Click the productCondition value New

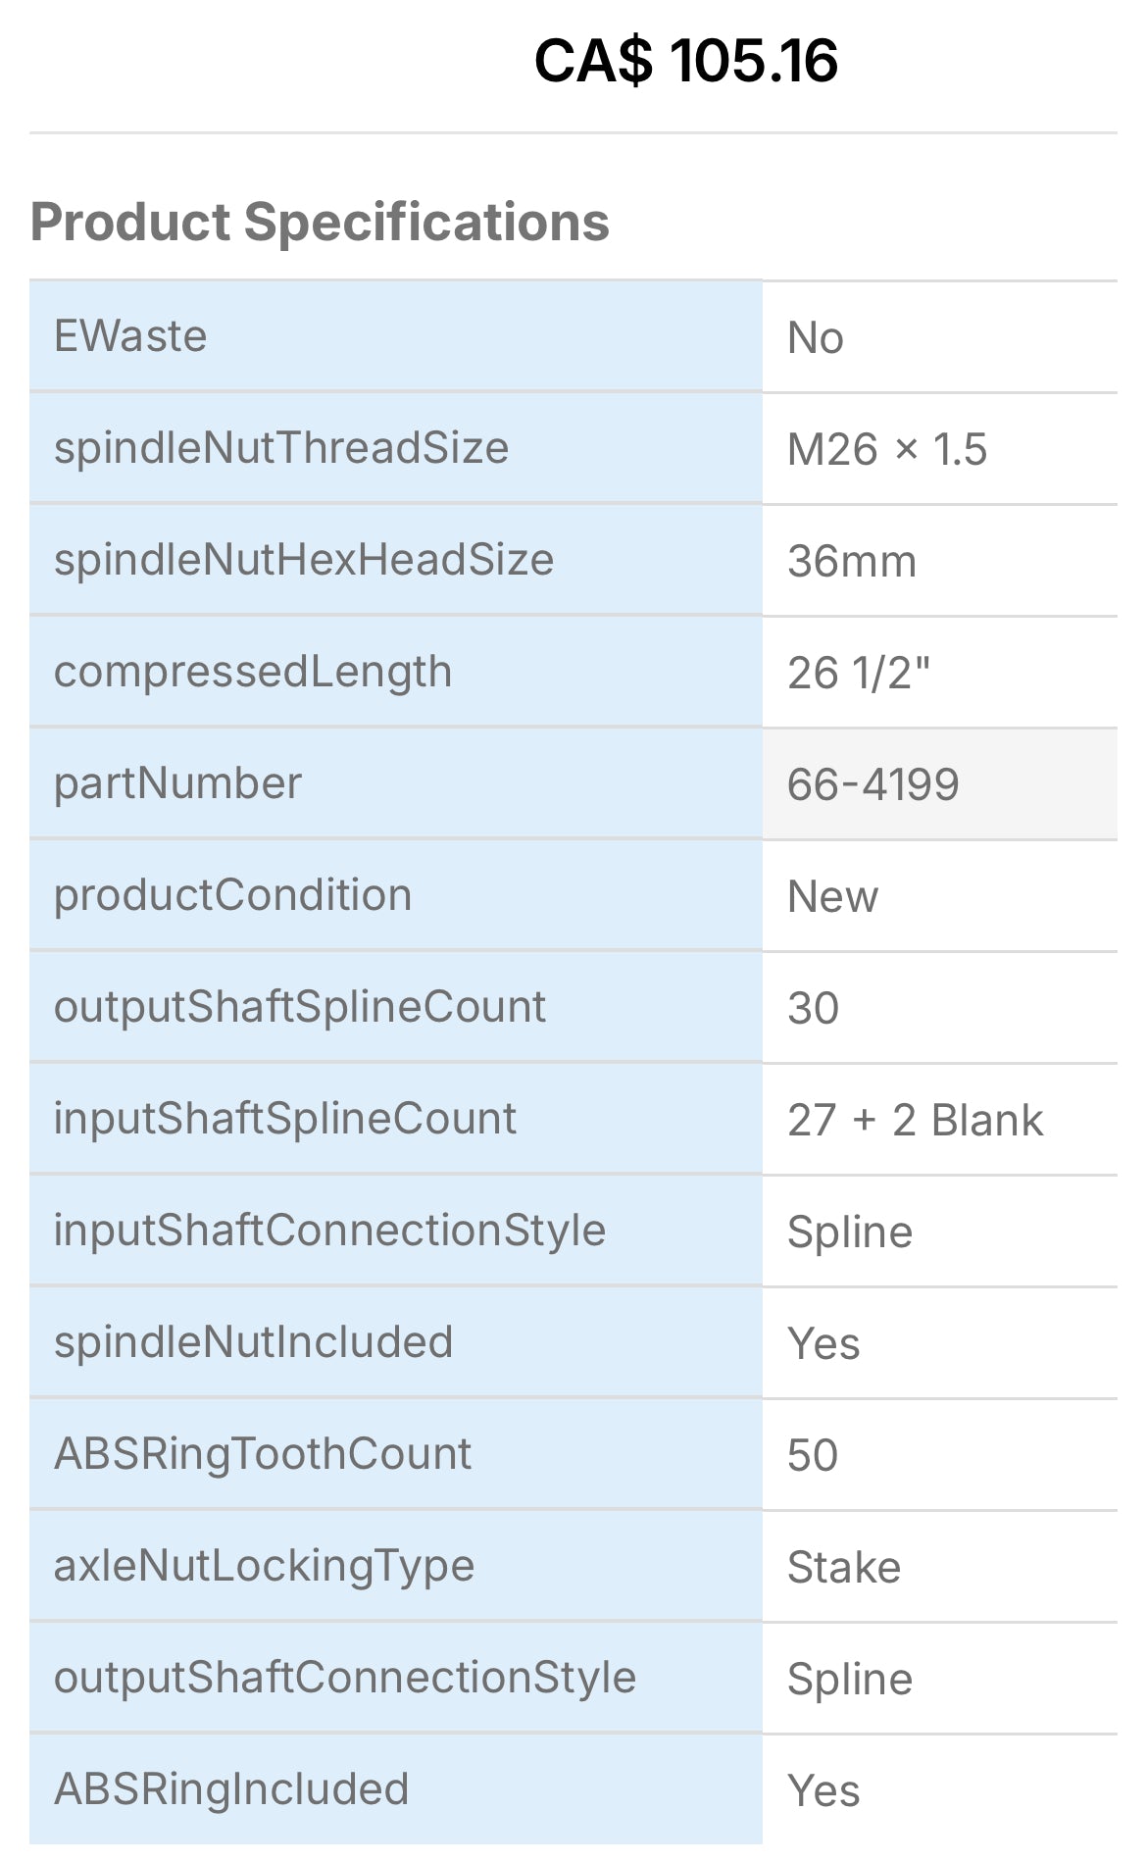[x=832, y=896]
